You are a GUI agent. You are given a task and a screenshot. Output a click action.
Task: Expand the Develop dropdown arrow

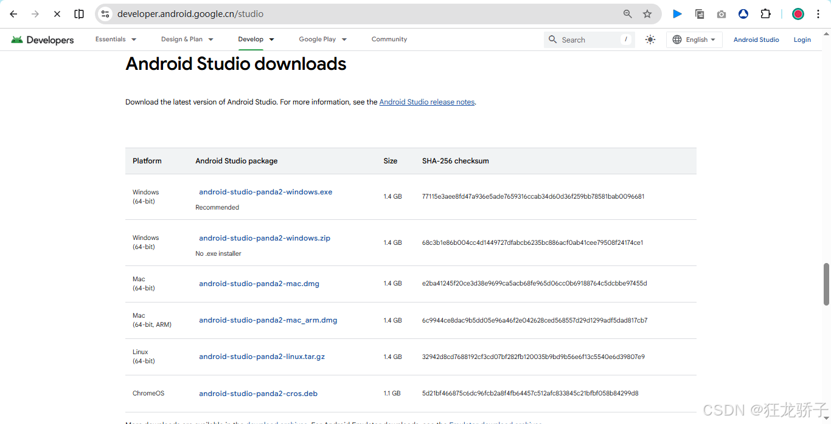pyautogui.click(x=271, y=39)
